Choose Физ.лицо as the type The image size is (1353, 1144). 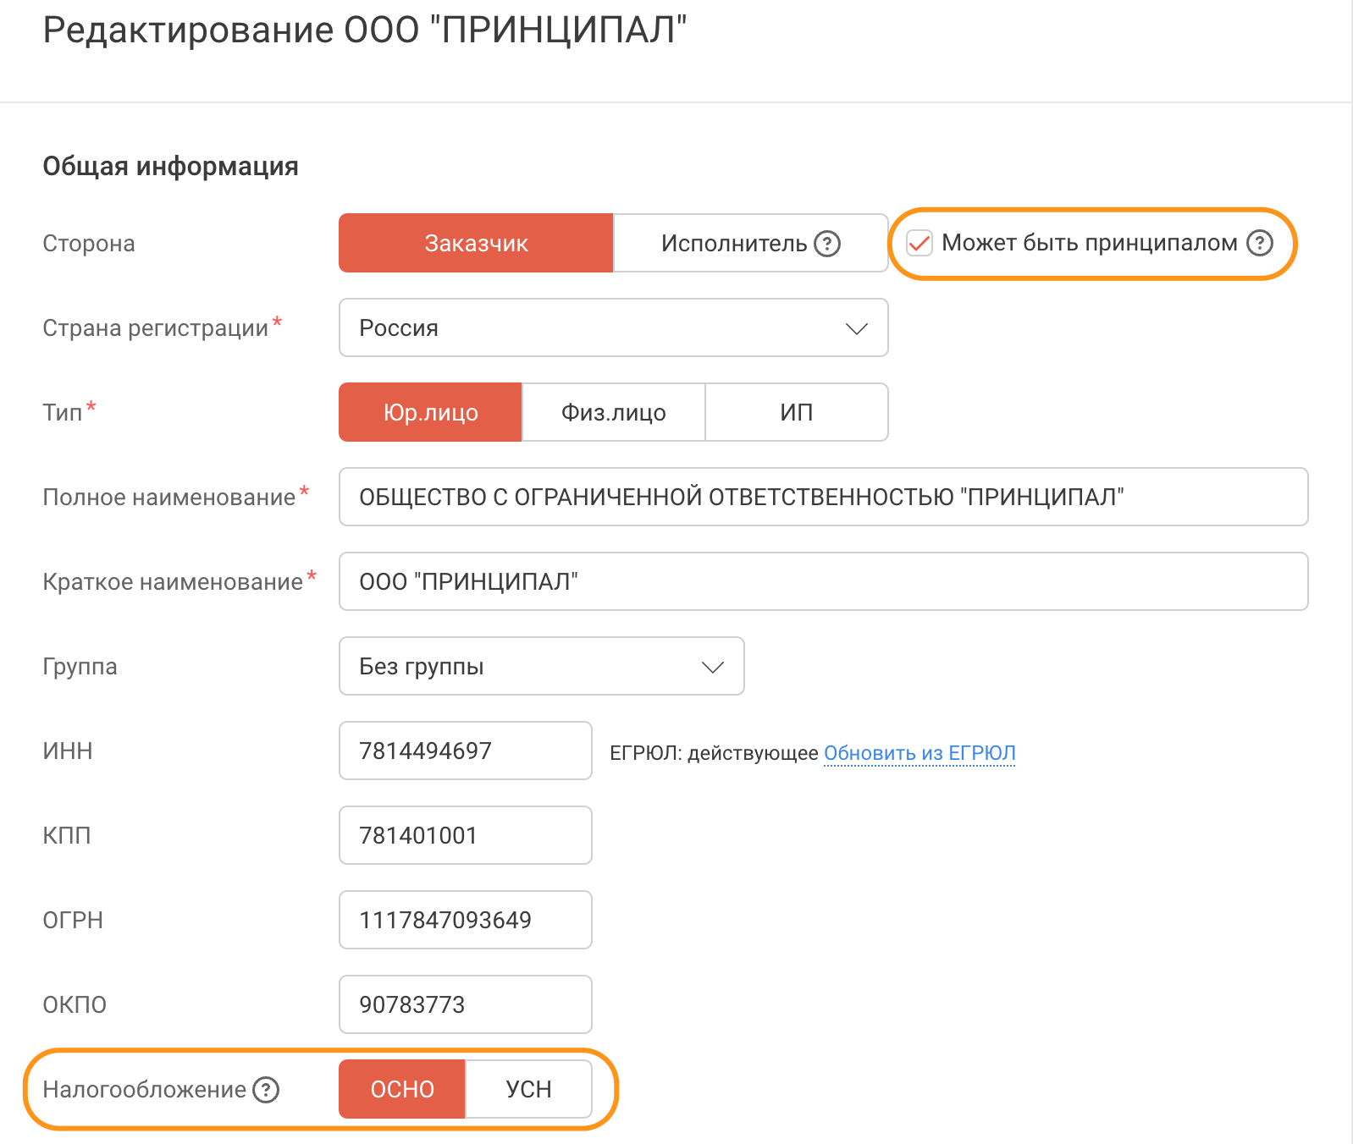point(613,412)
